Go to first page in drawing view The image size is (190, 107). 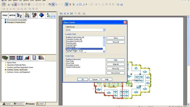[61, 13]
